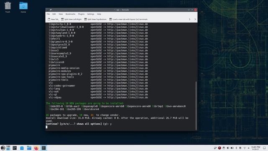
Task: Click the New Tab toolbar button
Action: pyautogui.click(x=53, y=19)
